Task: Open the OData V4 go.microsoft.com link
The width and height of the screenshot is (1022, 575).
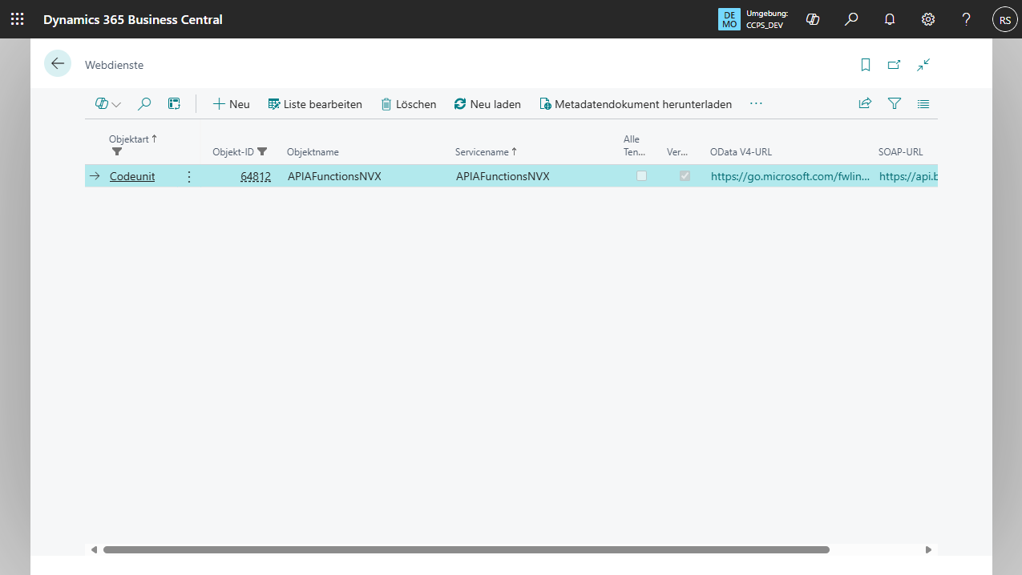Action: (x=790, y=176)
